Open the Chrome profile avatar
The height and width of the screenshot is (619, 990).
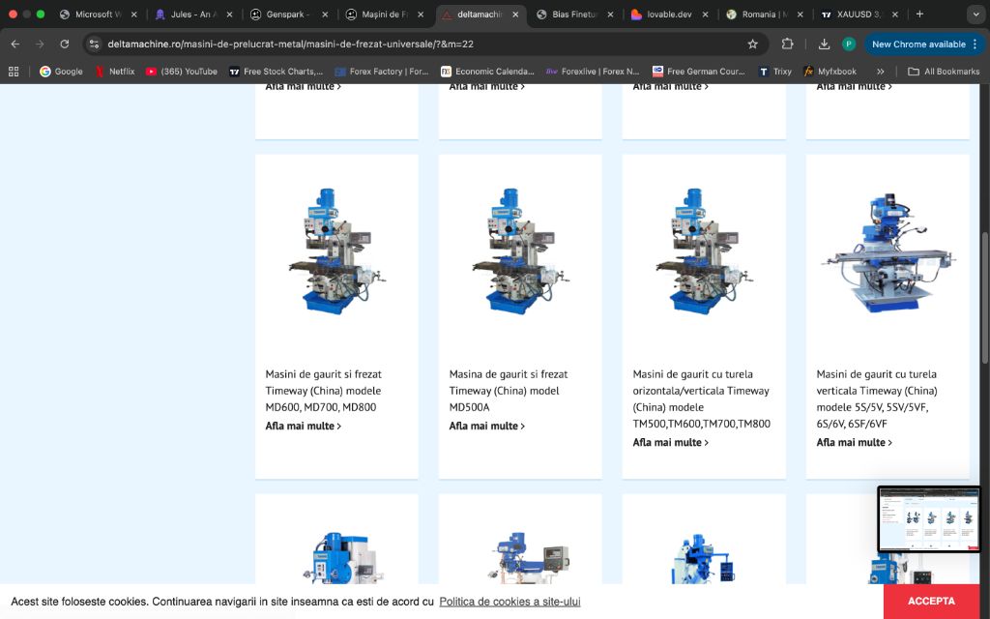849,44
